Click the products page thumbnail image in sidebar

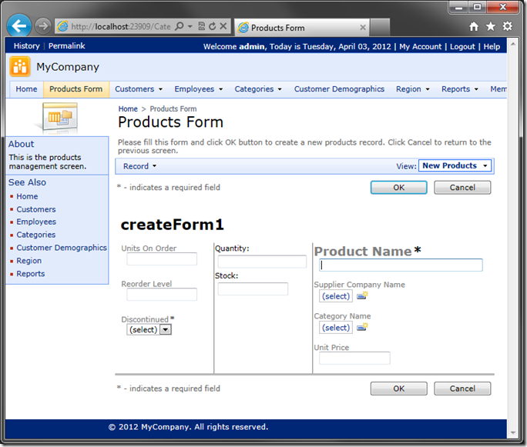tap(59, 118)
